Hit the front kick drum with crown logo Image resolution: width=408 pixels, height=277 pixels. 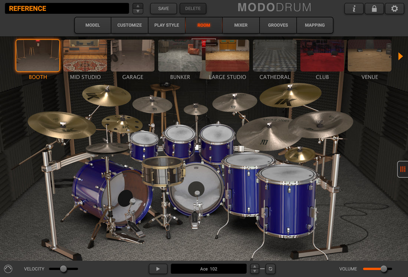click(196, 189)
